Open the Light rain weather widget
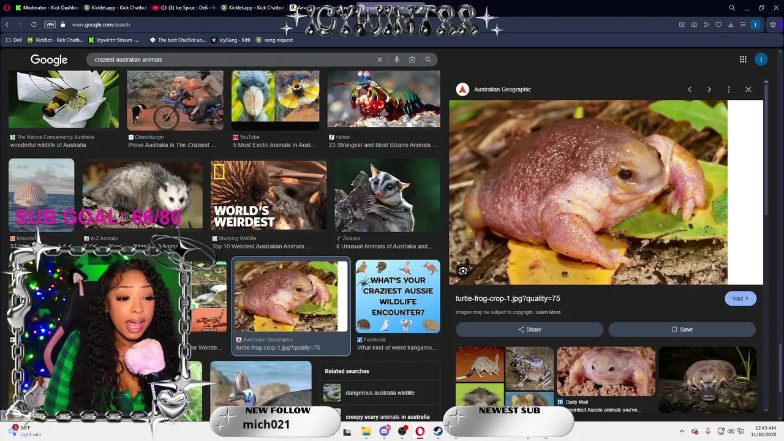Screen dimensions: 784x441 (26, 431)
